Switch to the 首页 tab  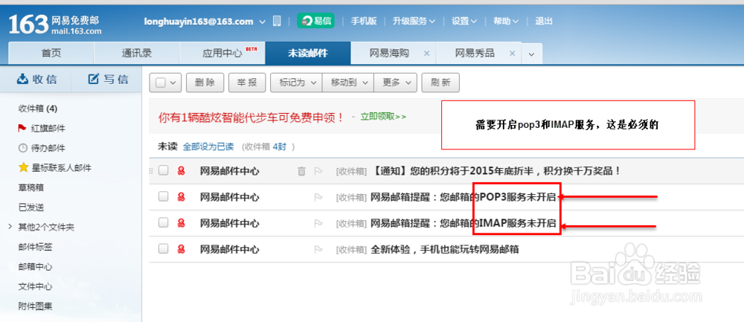[x=51, y=53]
